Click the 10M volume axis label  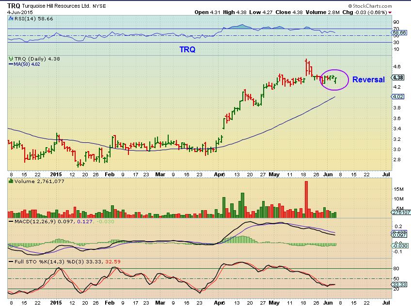tap(398, 199)
